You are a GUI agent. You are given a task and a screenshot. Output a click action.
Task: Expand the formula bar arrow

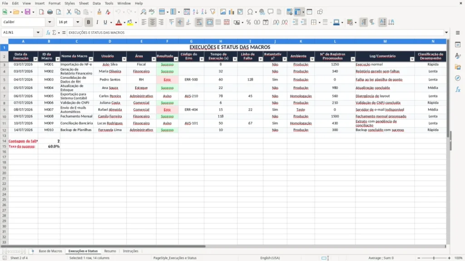446,33
